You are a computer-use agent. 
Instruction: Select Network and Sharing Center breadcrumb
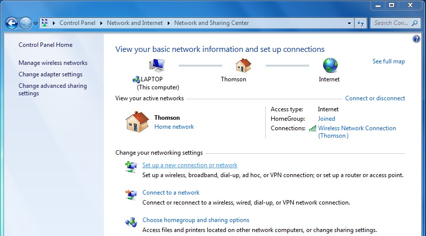pos(211,23)
